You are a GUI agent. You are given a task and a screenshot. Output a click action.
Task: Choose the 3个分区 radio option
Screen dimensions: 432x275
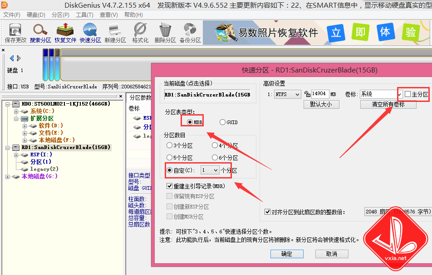[169, 145]
